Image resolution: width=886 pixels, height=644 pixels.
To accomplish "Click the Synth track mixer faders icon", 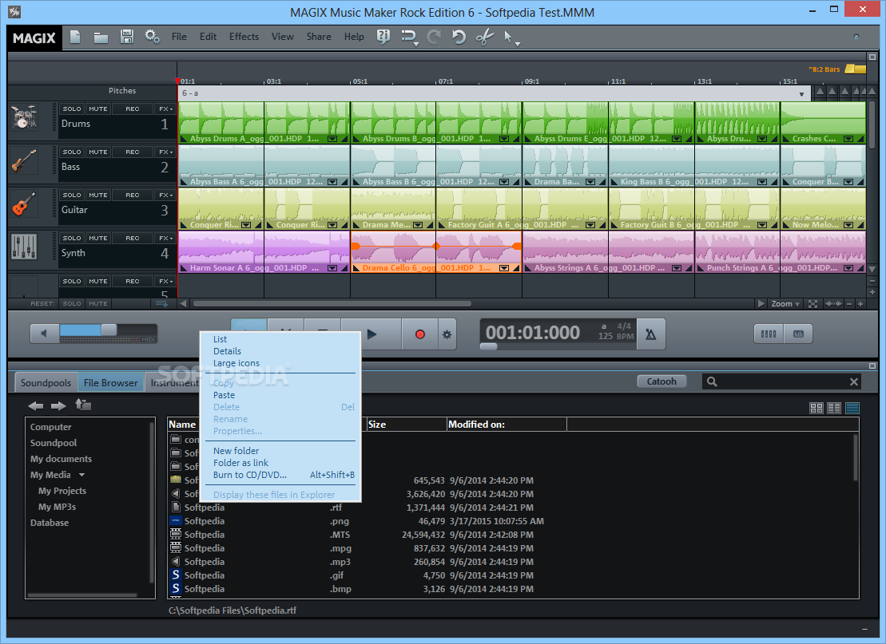I will 24,247.
